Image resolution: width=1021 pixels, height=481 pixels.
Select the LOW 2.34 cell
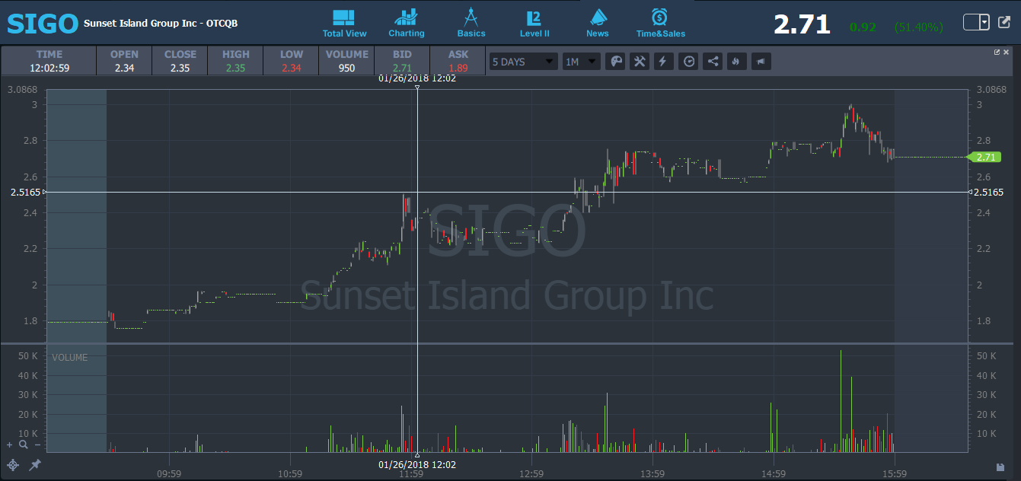292,61
